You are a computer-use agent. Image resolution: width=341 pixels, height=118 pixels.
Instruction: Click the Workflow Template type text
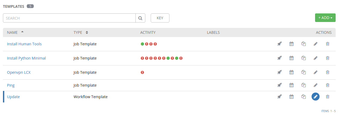[90, 97]
